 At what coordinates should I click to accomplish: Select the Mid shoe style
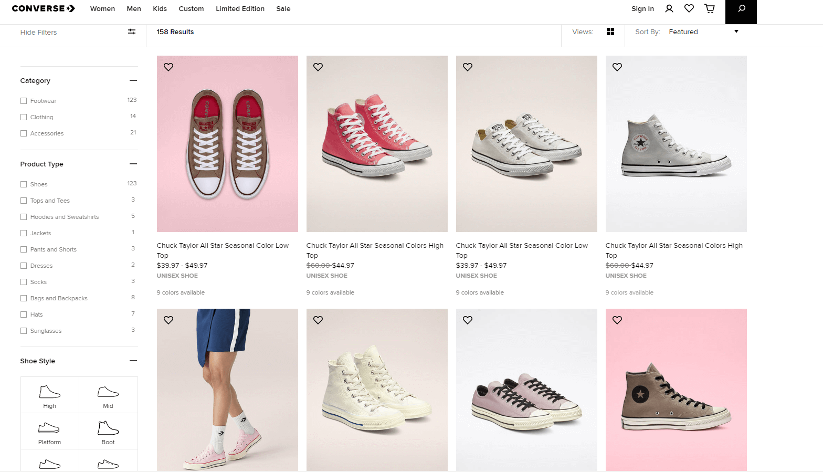tap(108, 395)
